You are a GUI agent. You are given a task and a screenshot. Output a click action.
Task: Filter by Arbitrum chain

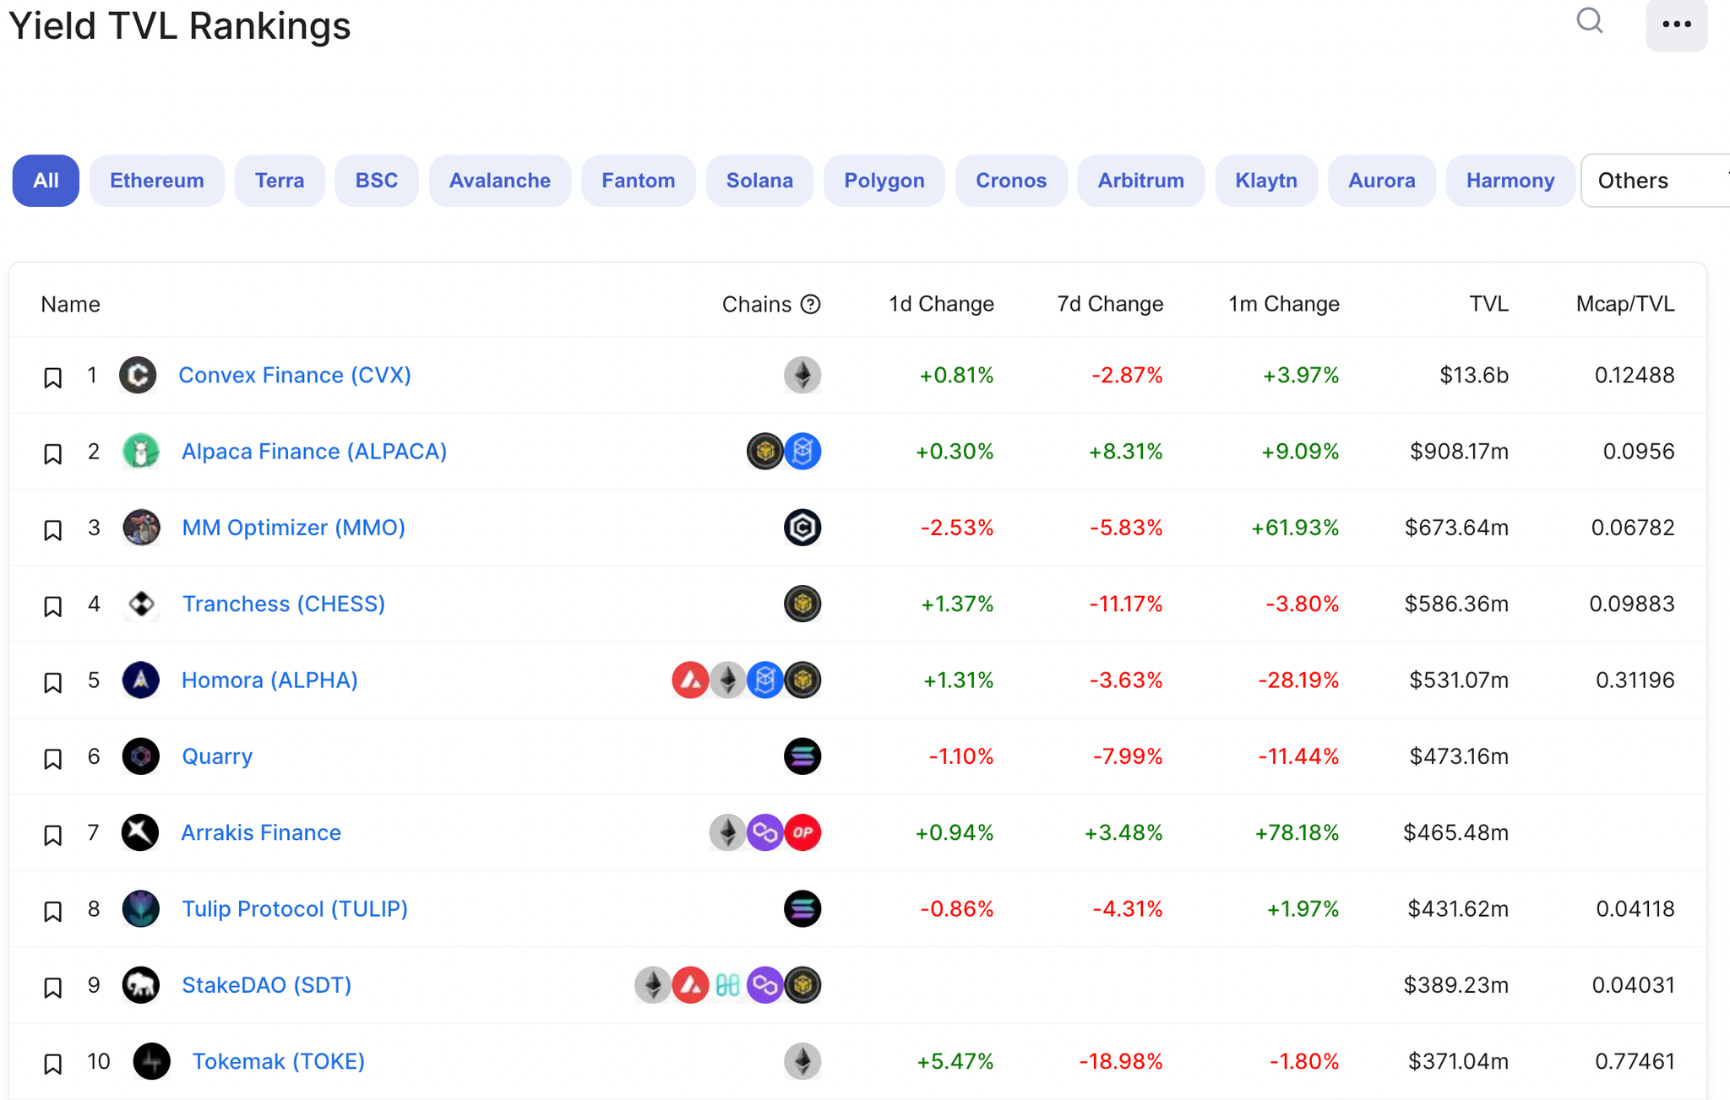(x=1141, y=181)
